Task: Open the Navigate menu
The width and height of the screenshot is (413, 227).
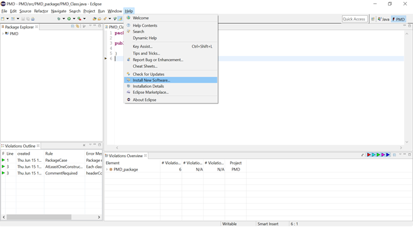Action: [x=59, y=11]
